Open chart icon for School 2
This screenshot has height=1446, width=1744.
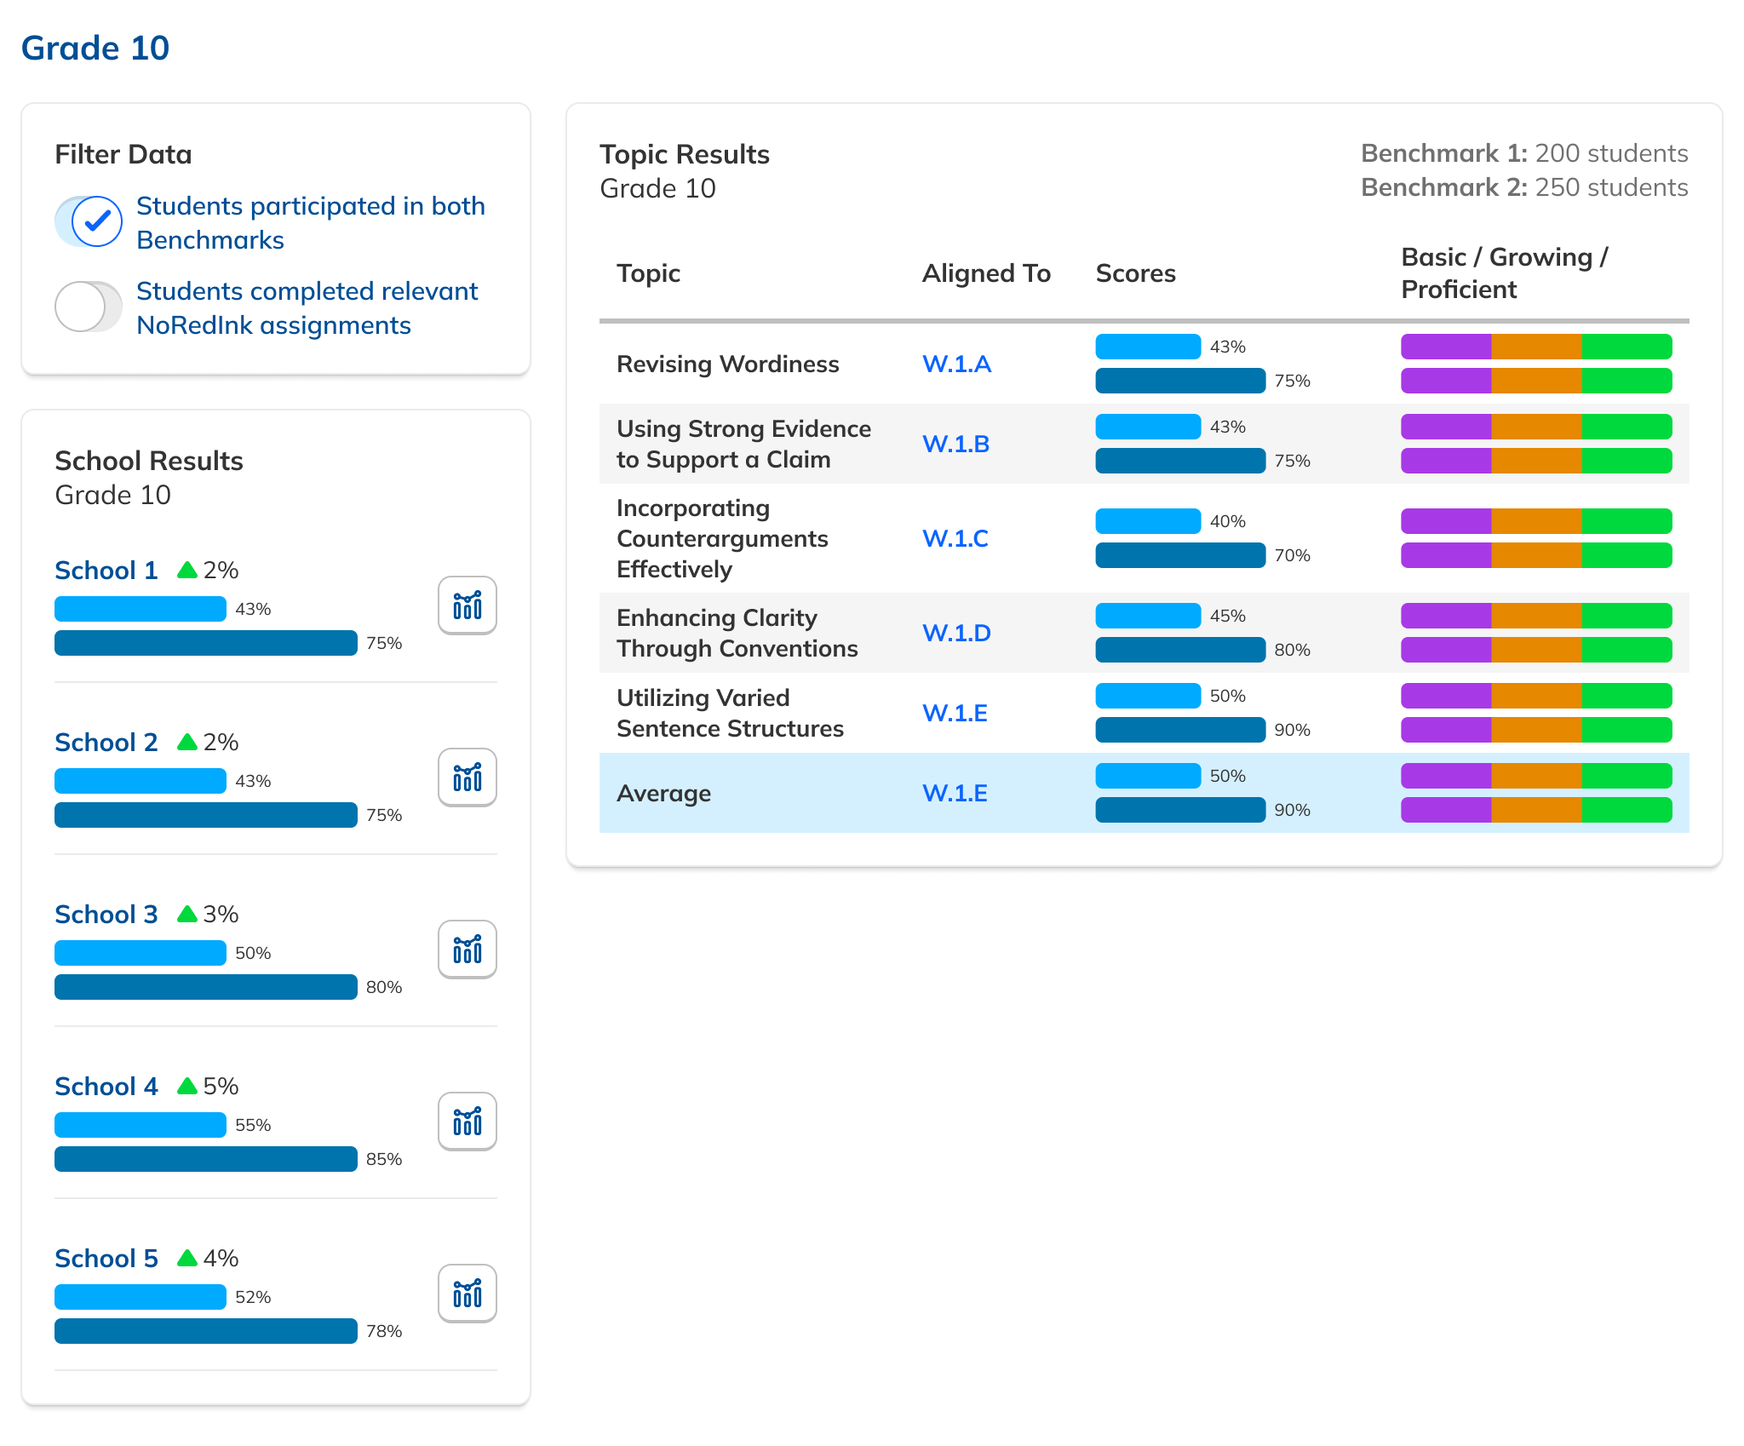467,778
